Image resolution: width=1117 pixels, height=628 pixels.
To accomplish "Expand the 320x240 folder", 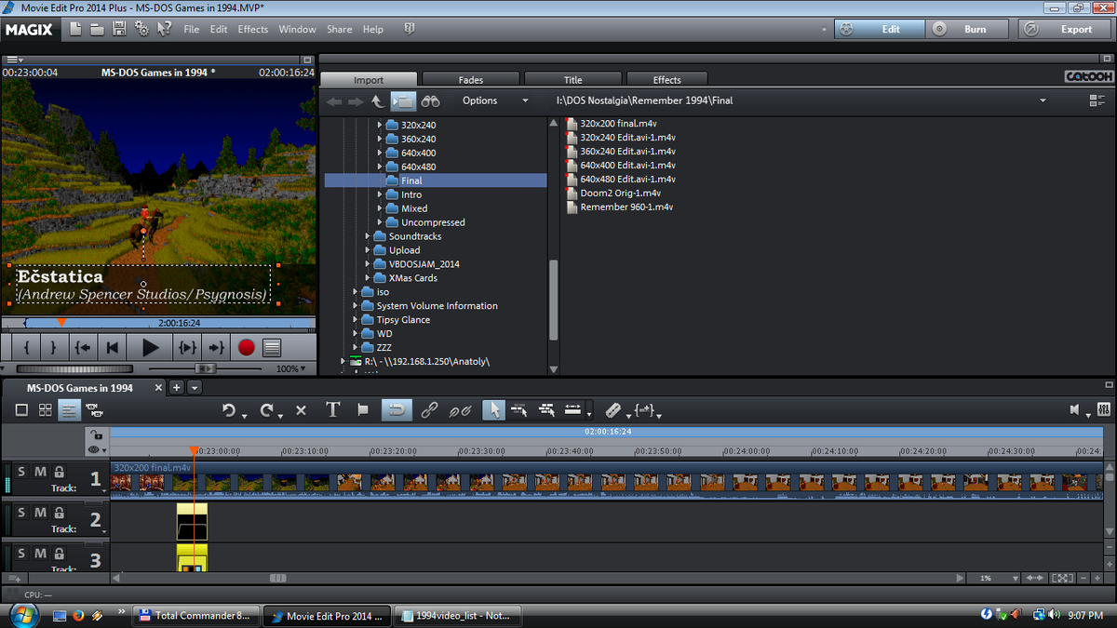I will tap(380, 125).
